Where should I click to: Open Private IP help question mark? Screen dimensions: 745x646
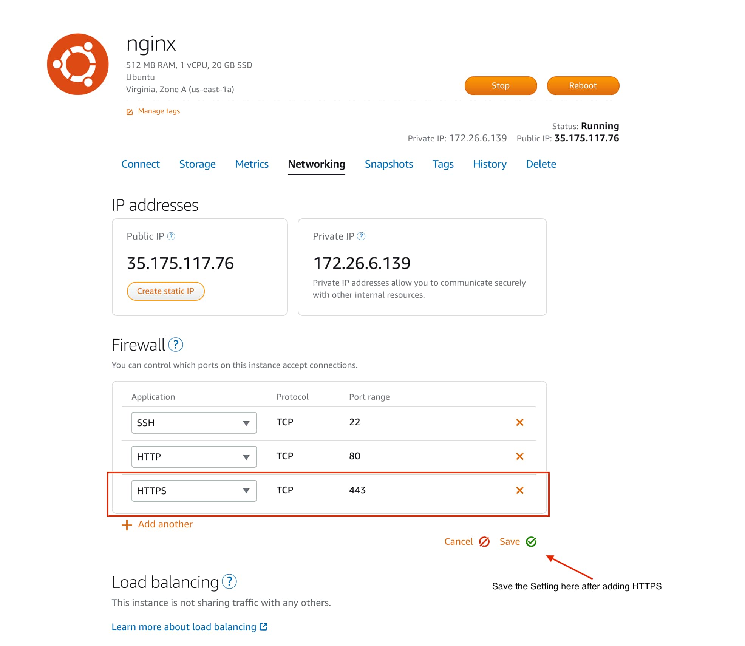click(x=361, y=236)
